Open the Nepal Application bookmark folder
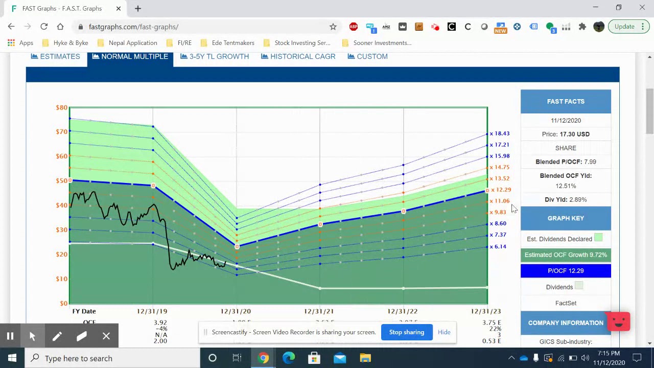The height and width of the screenshot is (368, 654). point(127,43)
